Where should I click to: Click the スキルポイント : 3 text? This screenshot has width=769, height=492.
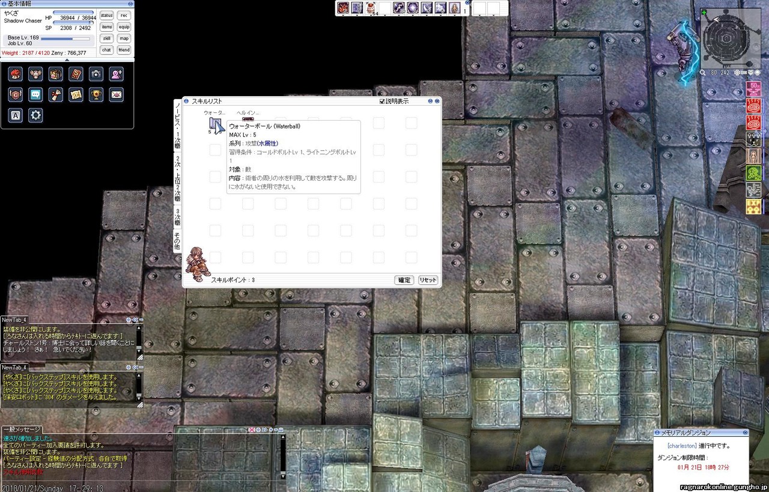[233, 280]
